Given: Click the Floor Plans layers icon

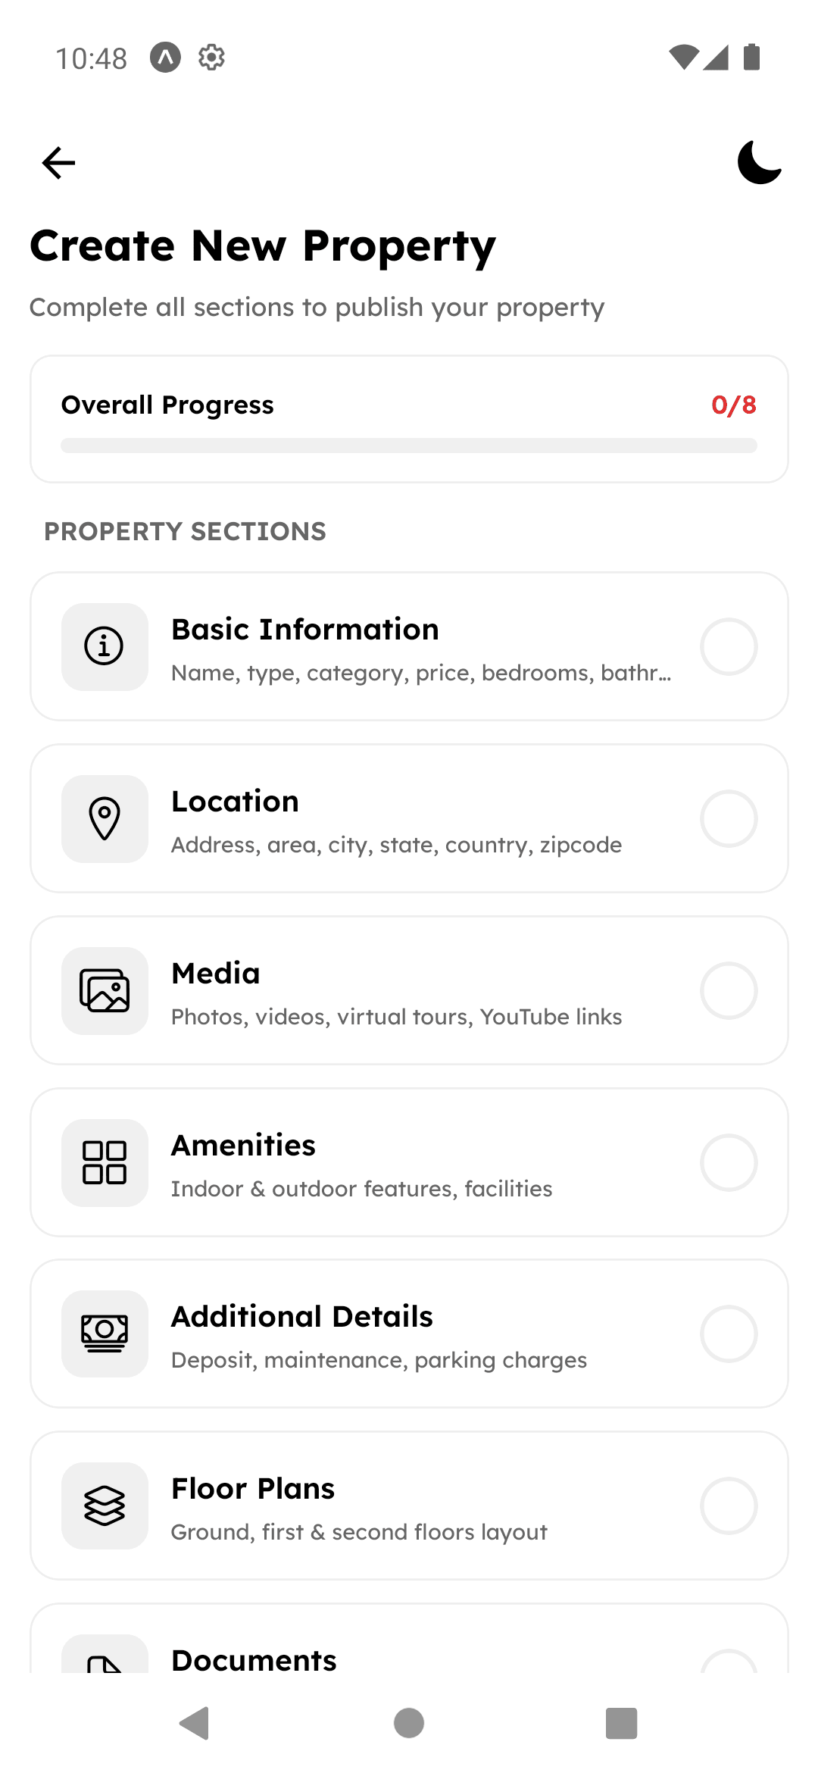Looking at the screenshot, I should click(x=104, y=1506).
